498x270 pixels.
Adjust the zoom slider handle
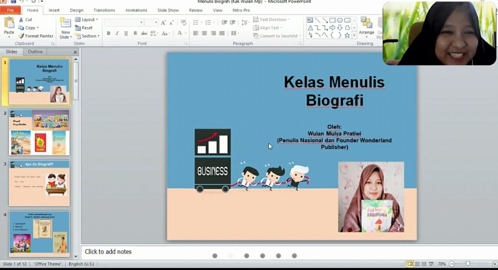coord(467,264)
